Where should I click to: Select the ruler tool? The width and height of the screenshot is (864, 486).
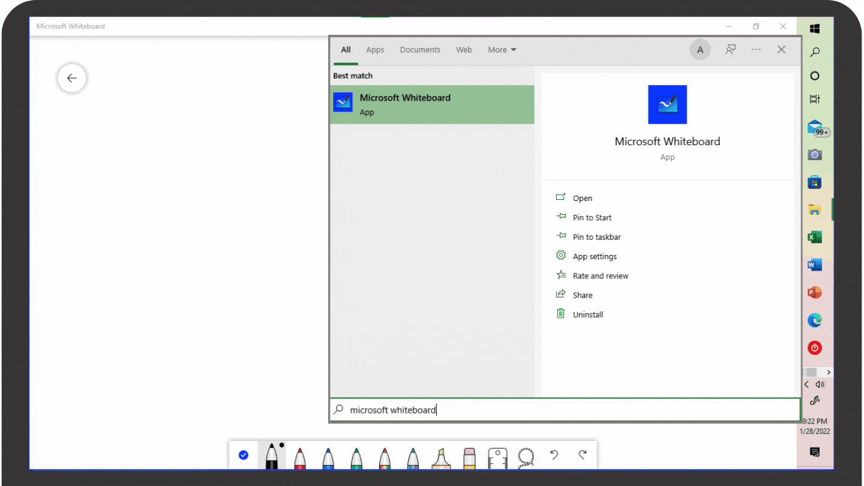point(497,458)
